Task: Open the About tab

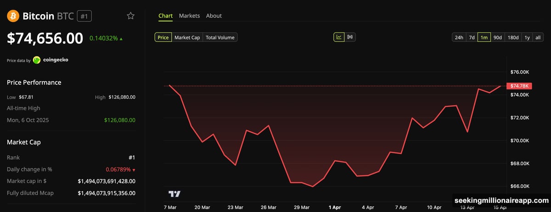Action: [214, 16]
